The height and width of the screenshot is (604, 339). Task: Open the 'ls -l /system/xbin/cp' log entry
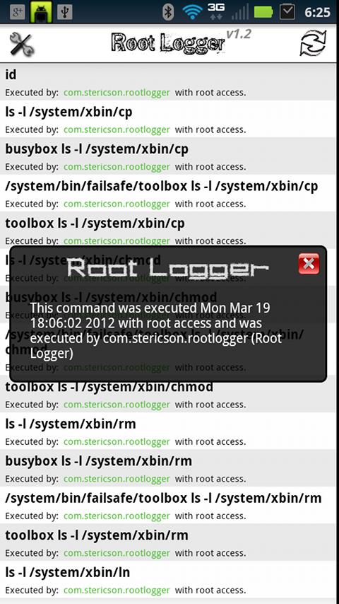coord(168,119)
